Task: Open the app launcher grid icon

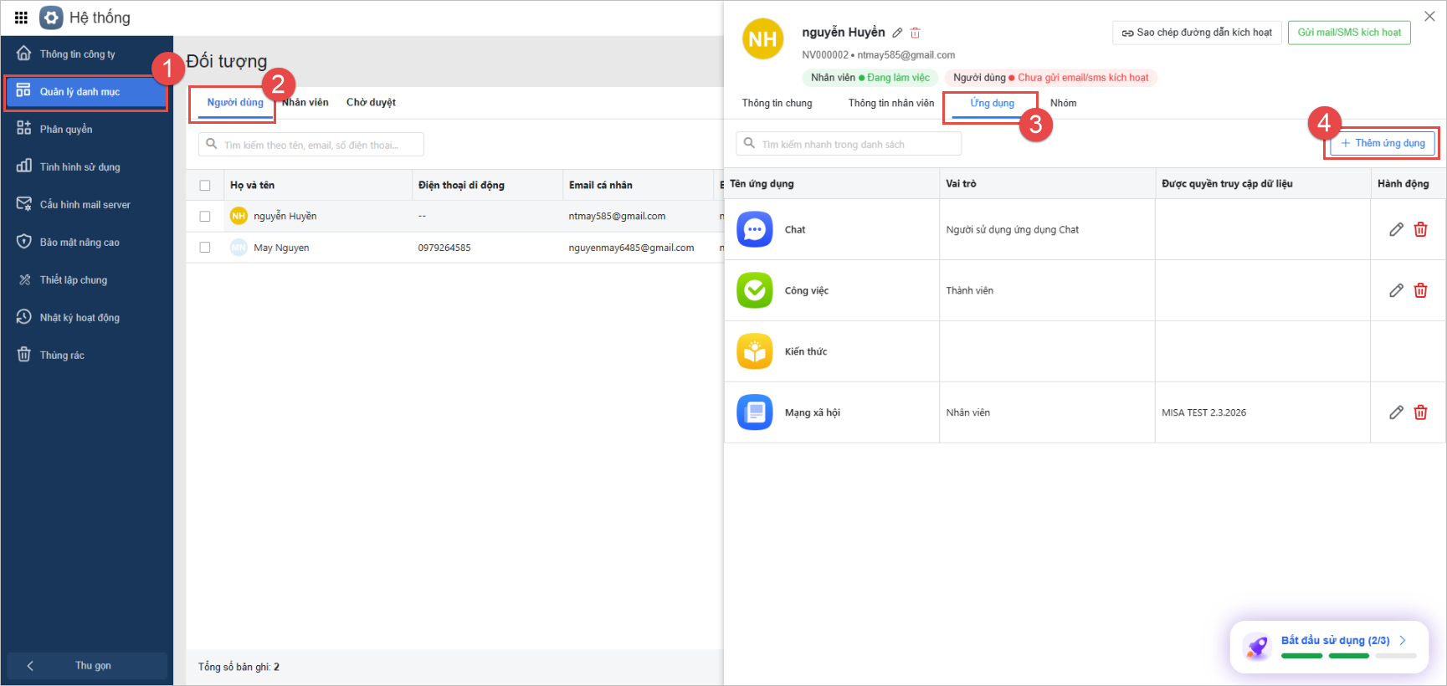Action: [21, 18]
